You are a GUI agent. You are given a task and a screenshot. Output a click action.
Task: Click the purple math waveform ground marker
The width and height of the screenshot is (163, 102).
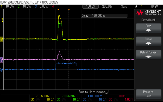pos(2,60)
